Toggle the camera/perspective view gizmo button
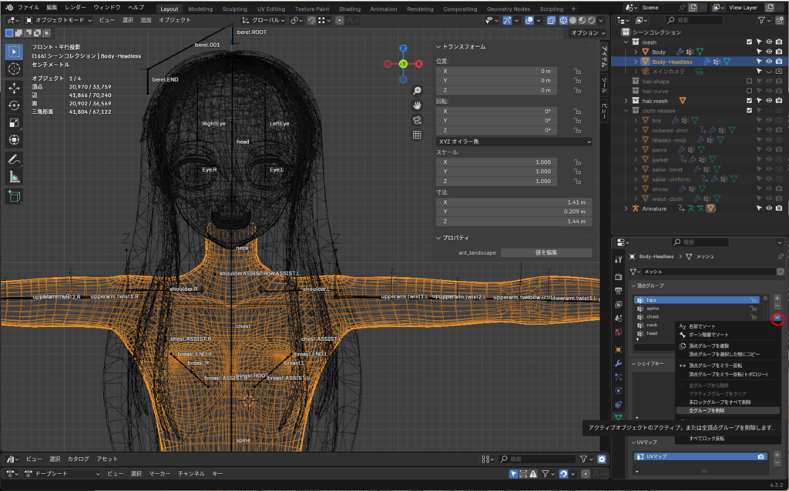 417,119
